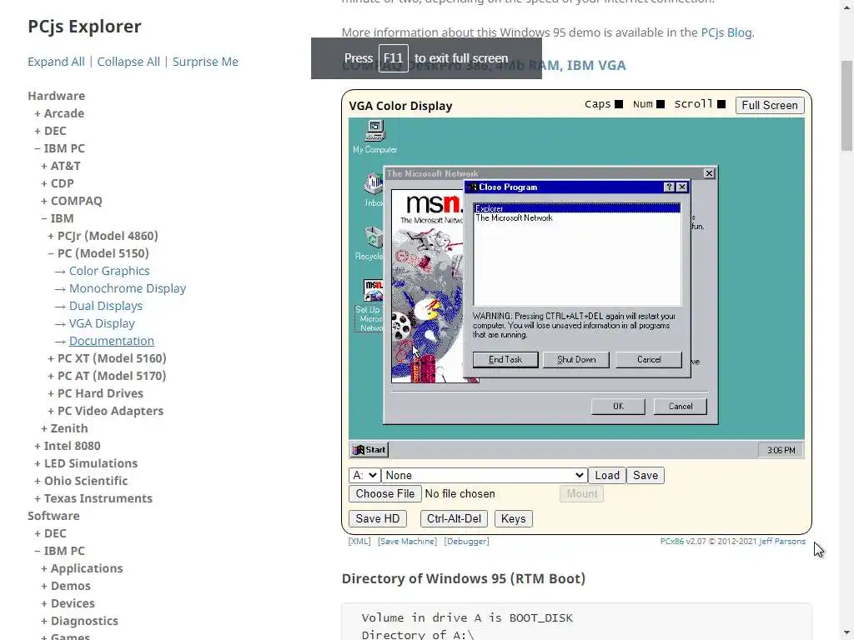The width and height of the screenshot is (854, 640).
Task: Click the Load button
Action: click(x=607, y=475)
